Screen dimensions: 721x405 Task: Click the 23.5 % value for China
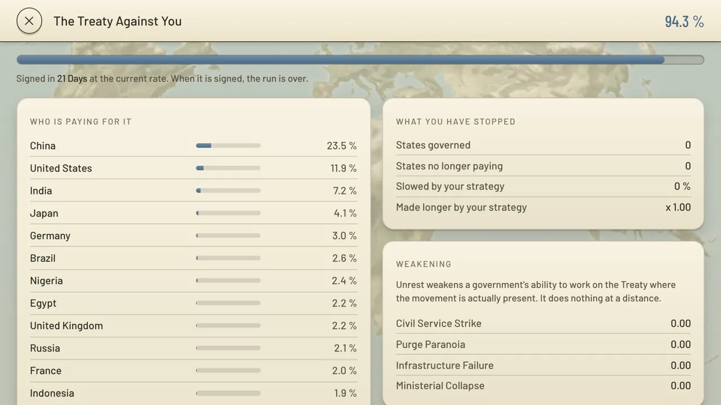341,146
